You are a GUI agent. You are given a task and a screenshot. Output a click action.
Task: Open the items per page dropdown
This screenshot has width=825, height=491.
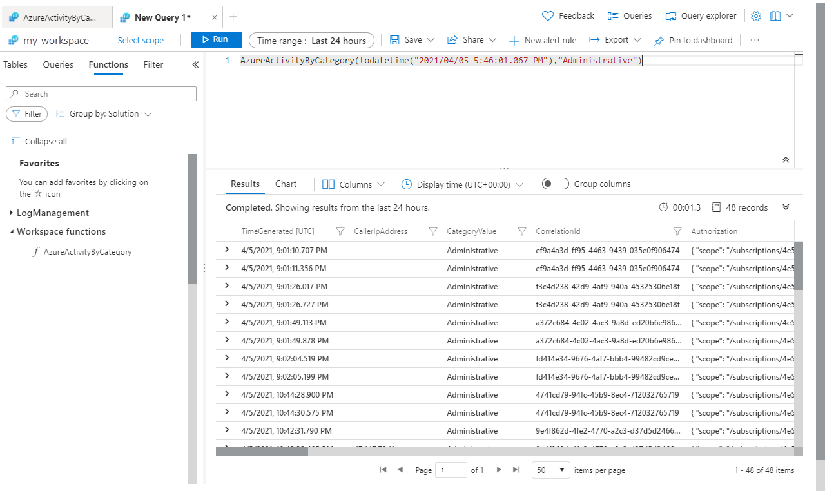[552, 470]
